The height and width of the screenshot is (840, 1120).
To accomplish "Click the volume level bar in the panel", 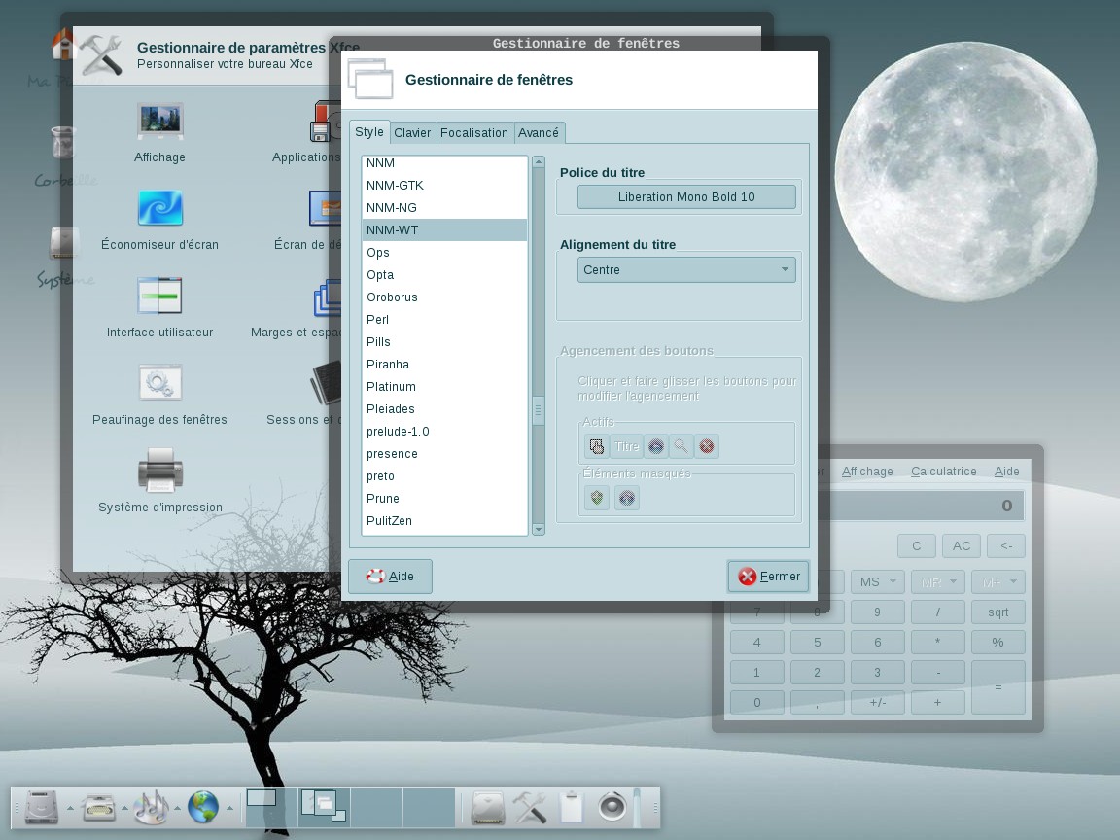I will click(637, 807).
